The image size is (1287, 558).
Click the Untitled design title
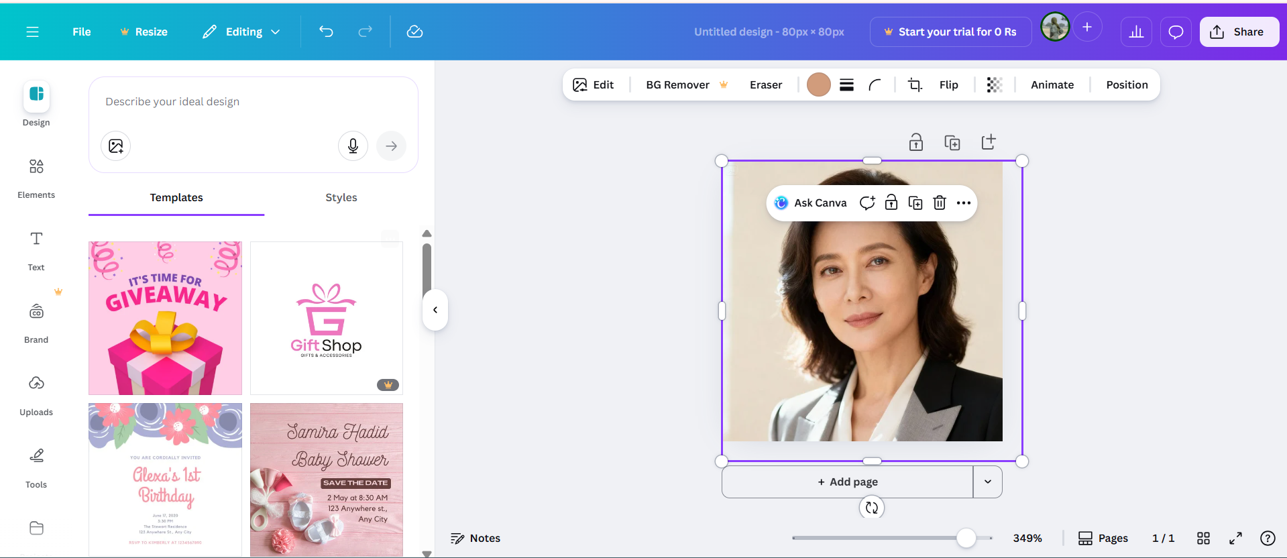click(x=769, y=32)
